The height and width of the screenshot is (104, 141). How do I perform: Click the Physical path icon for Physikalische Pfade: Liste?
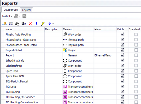(65, 40)
